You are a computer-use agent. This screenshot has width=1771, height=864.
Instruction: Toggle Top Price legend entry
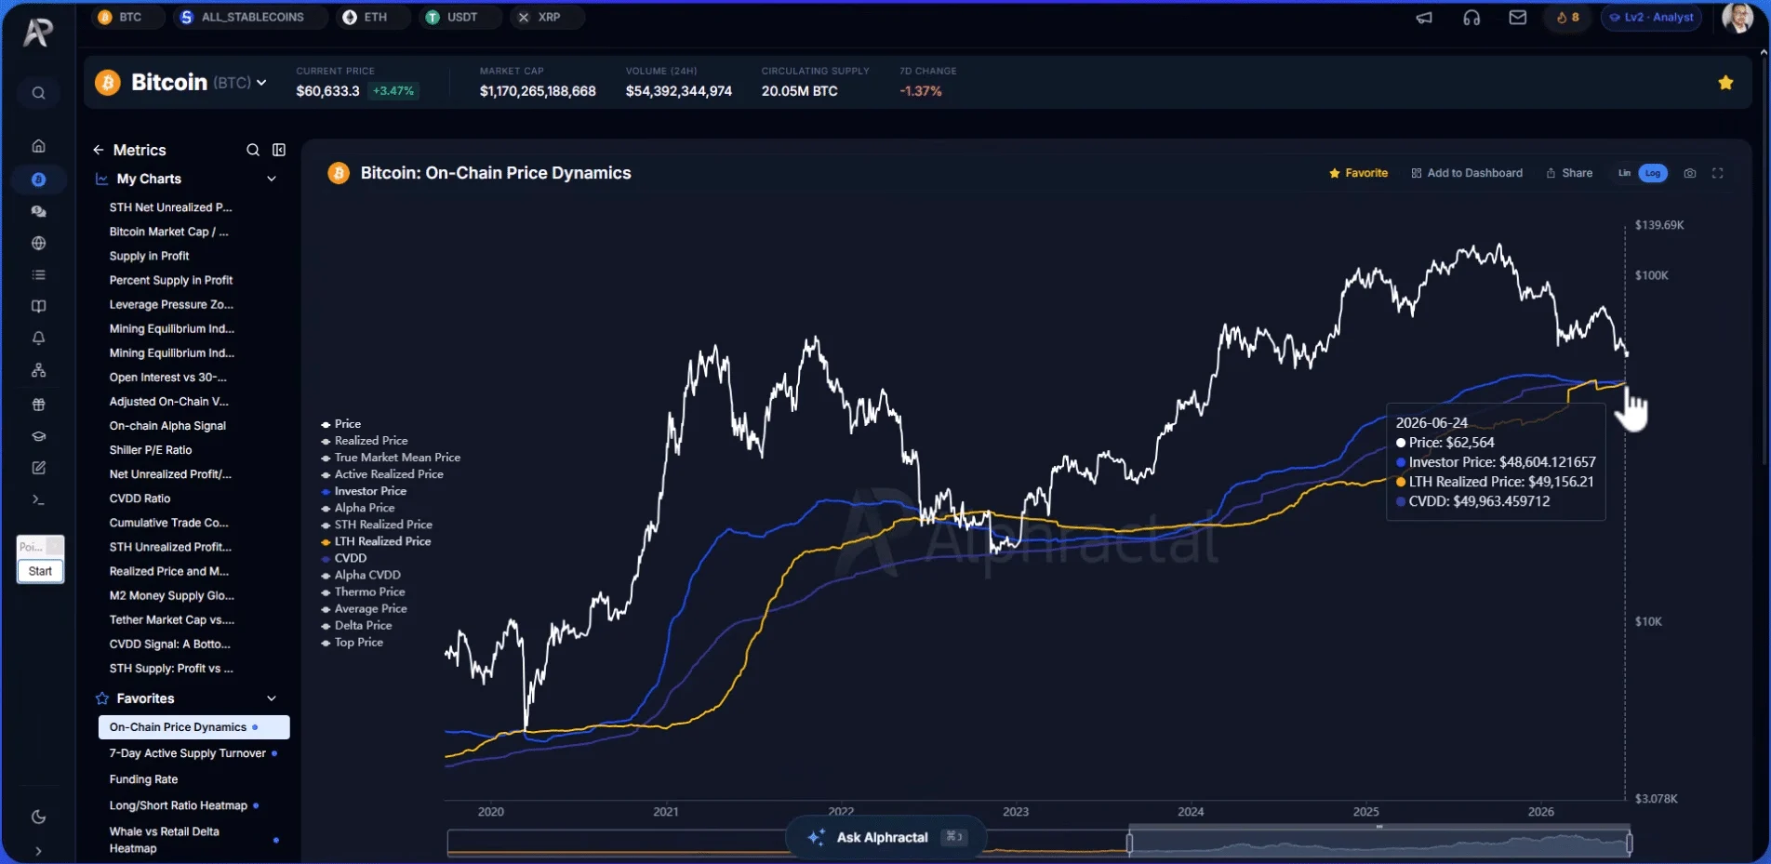tap(352, 643)
